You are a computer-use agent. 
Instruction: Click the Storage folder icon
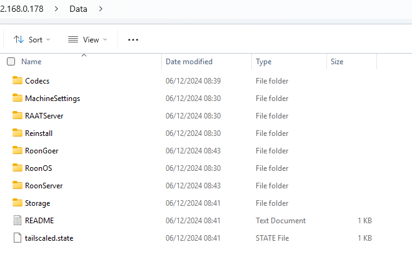(18, 203)
